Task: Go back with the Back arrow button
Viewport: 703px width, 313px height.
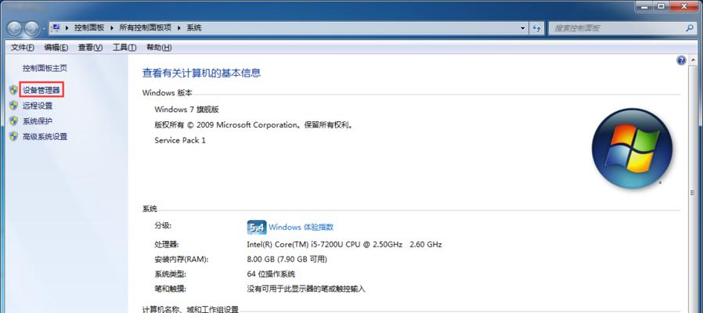Action: point(15,28)
